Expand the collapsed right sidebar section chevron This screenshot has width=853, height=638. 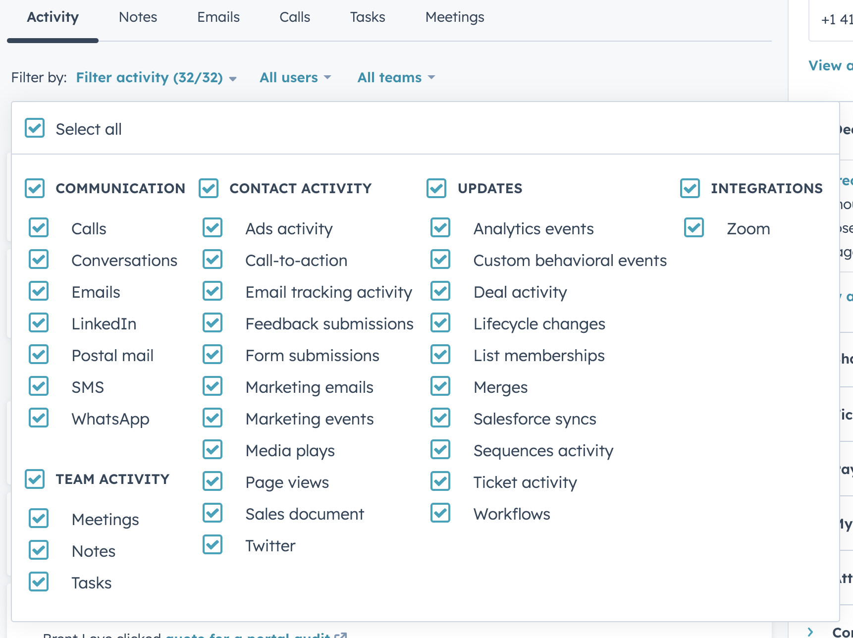point(810,632)
